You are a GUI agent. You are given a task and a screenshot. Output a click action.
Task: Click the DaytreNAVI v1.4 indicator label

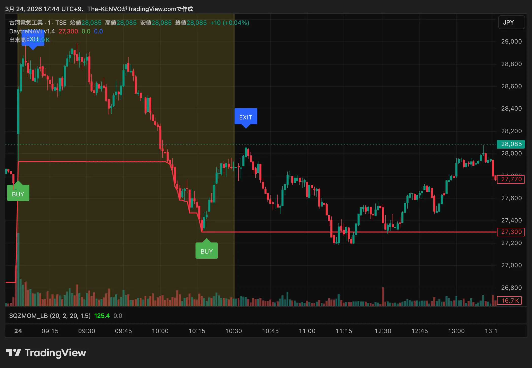pos(32,31)
